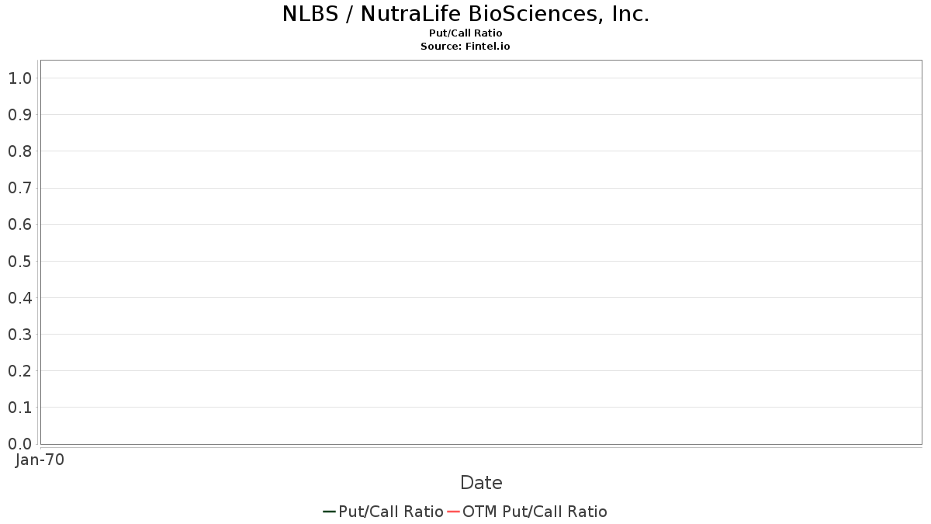This screenshot has width=931, height=524.
Task: Click the 0.3 y-axis tick label
Action: 19,335
